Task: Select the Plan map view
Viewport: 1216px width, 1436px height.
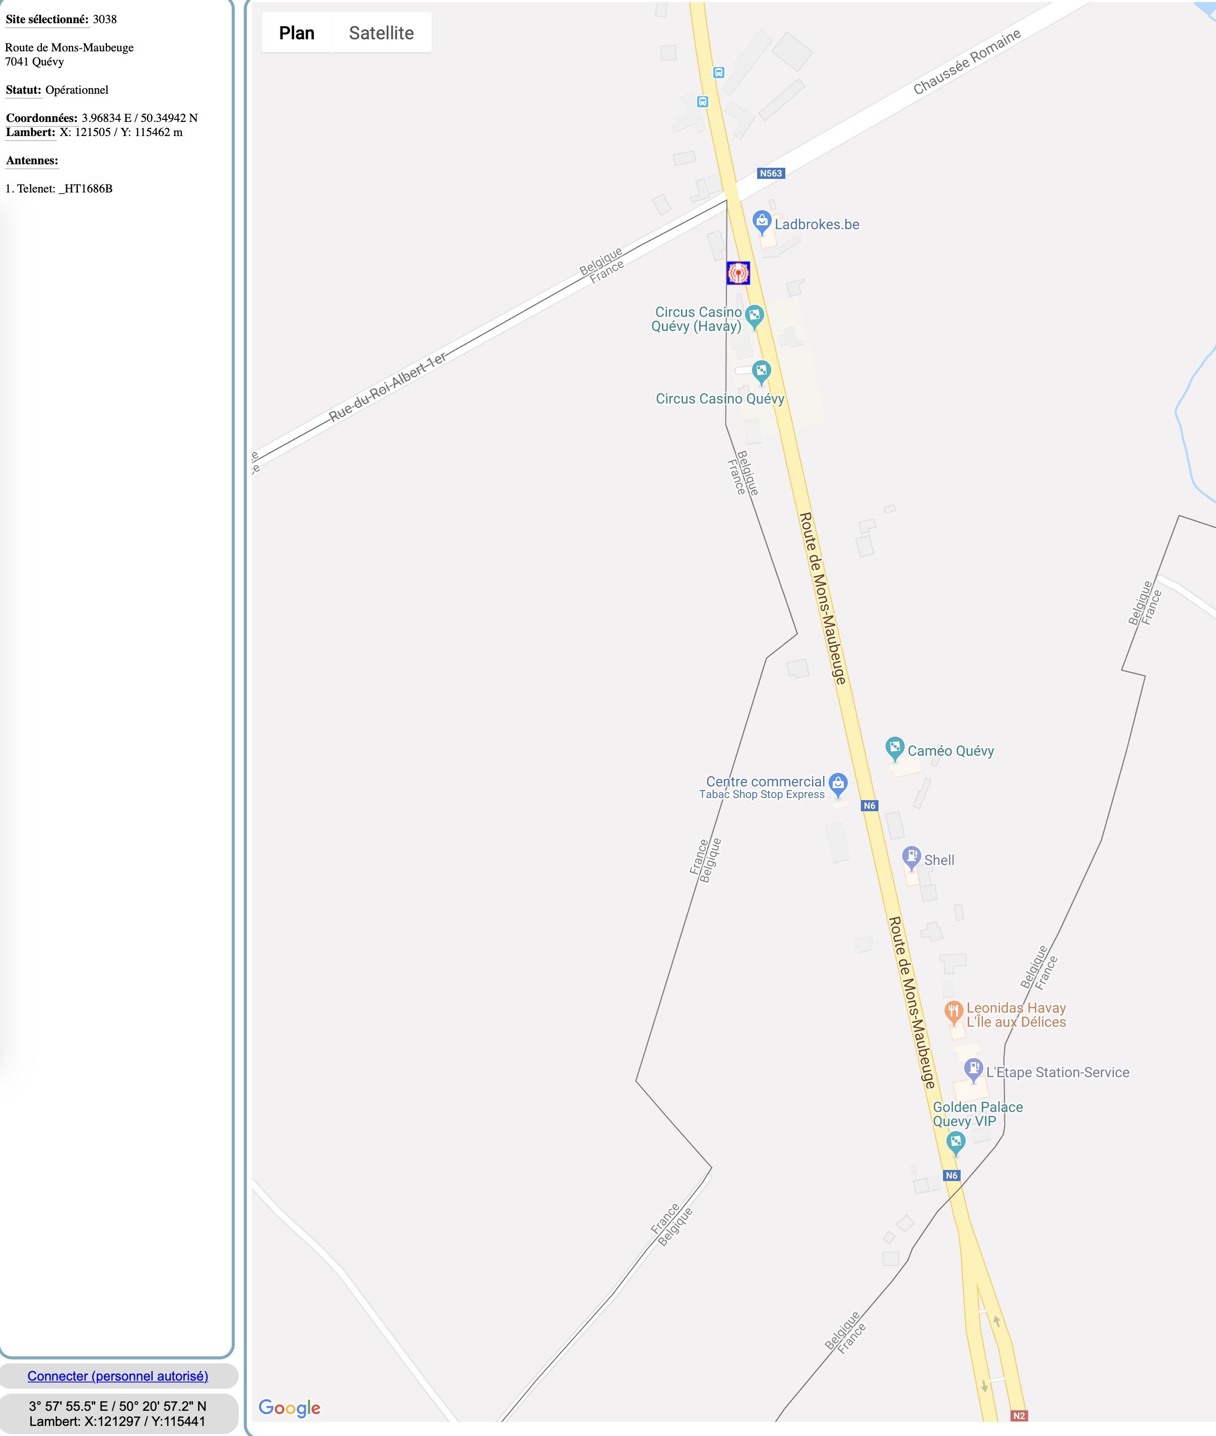Action: point(296,32)
